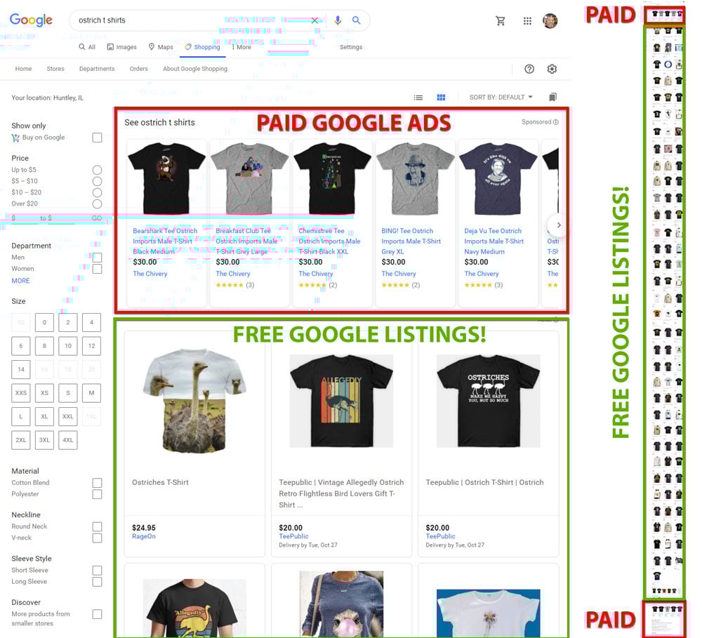Open the Ostriches Make Me Happy shirt image
This screenshot has height=638, width=702.
[488, 401]
